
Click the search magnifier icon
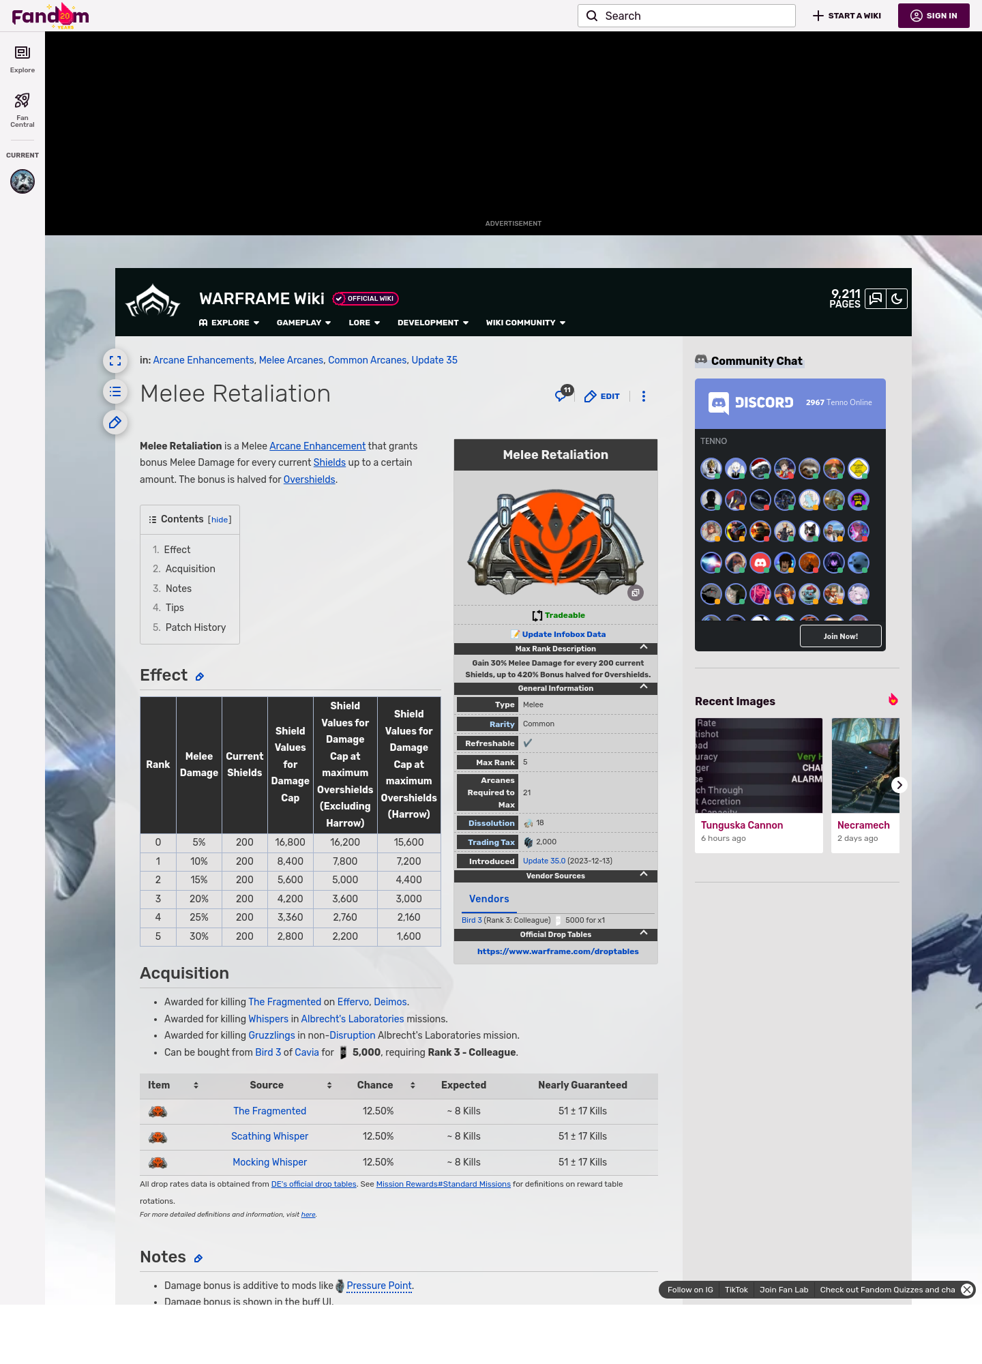(x=592, y=16)
